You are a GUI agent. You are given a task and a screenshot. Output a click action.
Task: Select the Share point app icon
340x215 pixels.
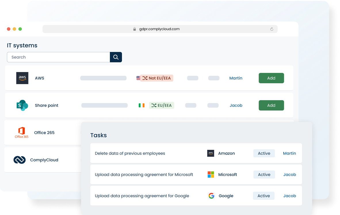pos(22,105)
